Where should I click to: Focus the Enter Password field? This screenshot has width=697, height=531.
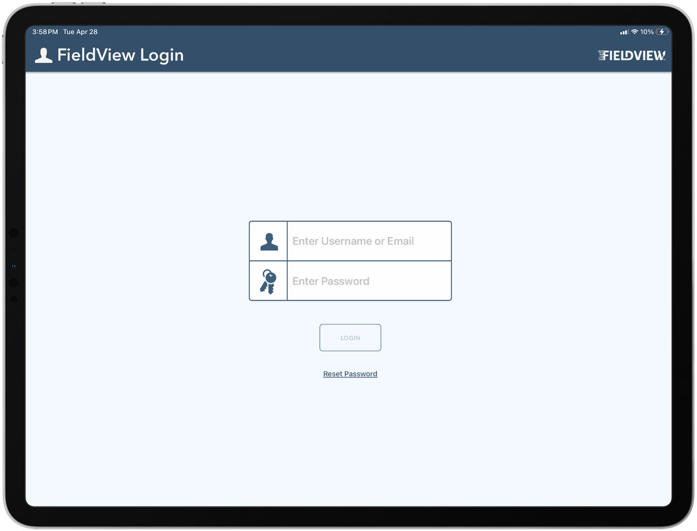[x=369, y=281]
